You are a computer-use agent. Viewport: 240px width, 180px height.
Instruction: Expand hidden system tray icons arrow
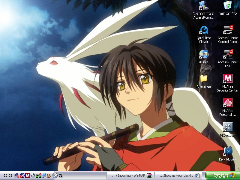point(55,175)
